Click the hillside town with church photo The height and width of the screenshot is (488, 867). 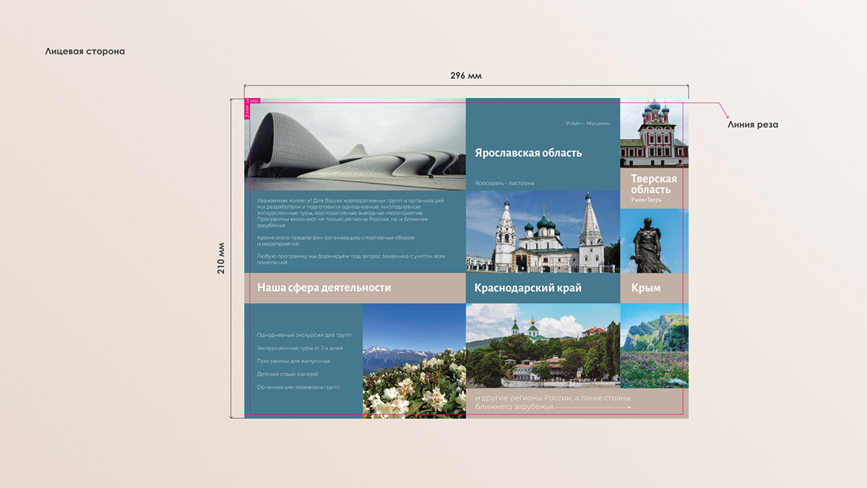(x=543, y=346)
